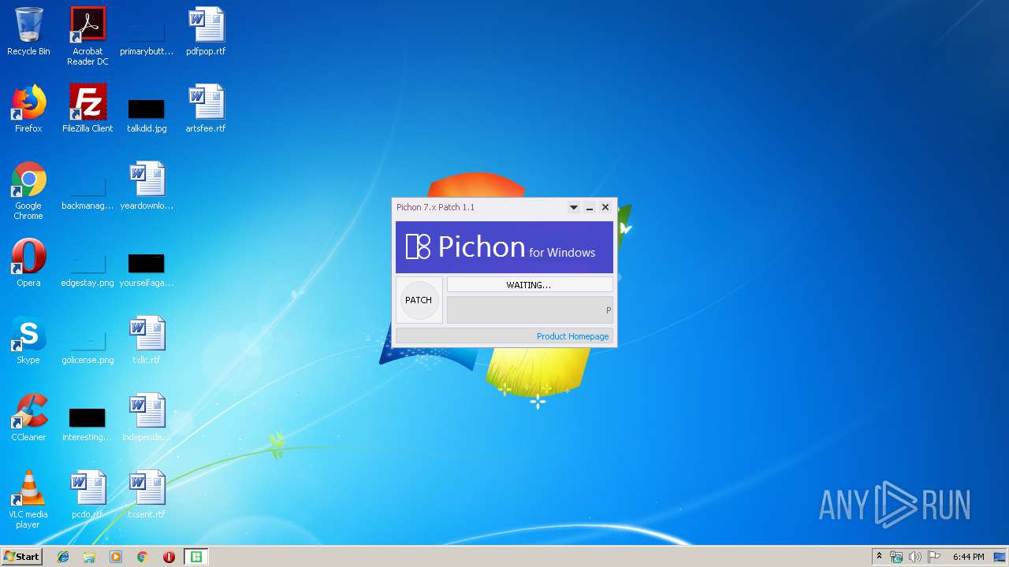Launch VLC media player shortcut
1009x567 pixels.
28,500
